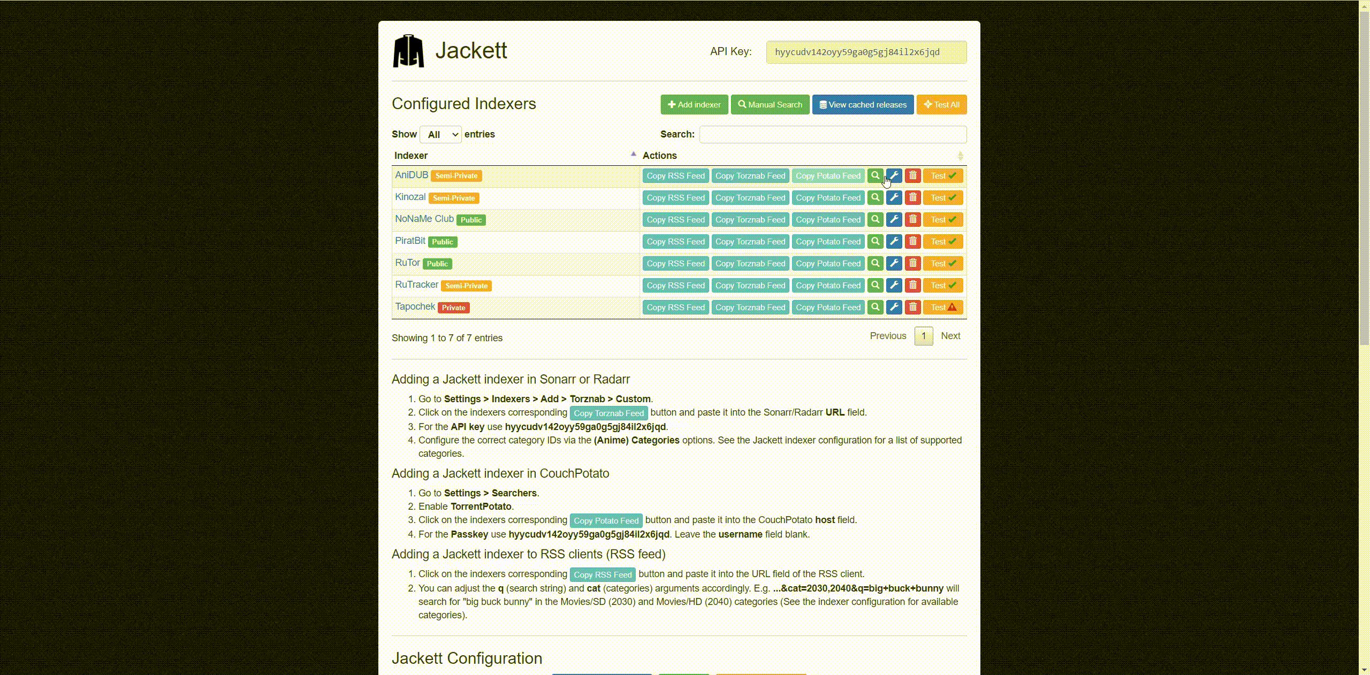
Task: Click the search icon for AniDUB
Action: point(875,175)
